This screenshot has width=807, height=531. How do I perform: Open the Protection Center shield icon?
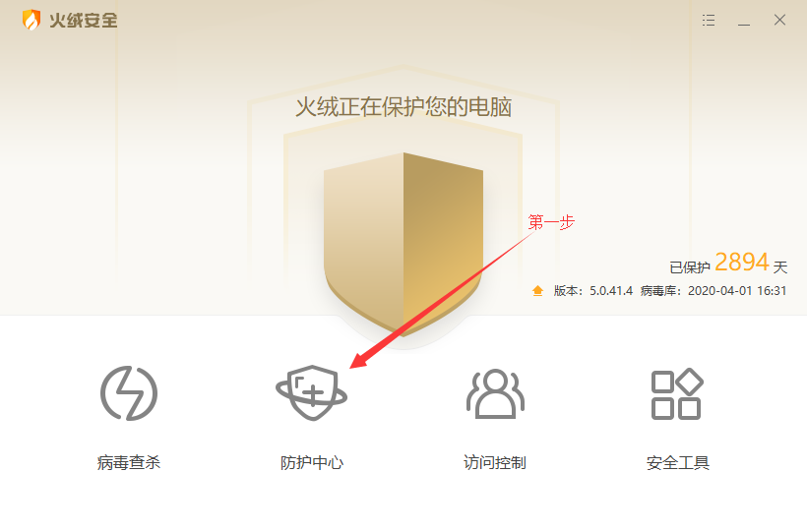point(311,393)
